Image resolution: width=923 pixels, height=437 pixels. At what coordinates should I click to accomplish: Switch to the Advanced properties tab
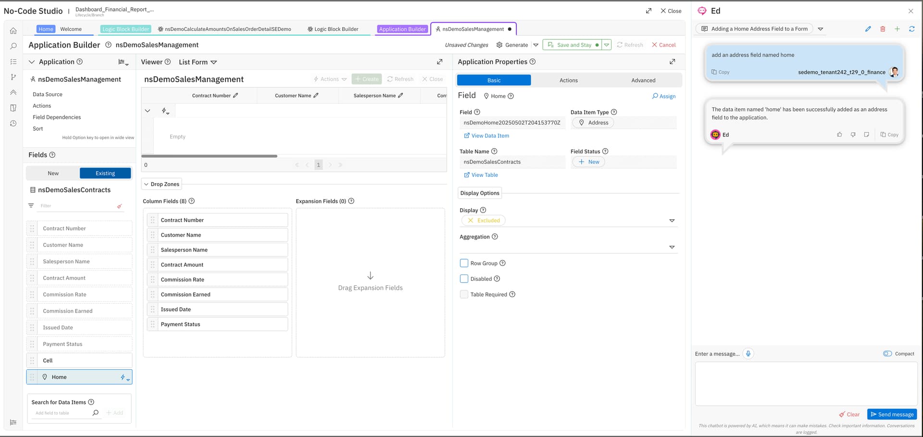click(x=643, y=80)
